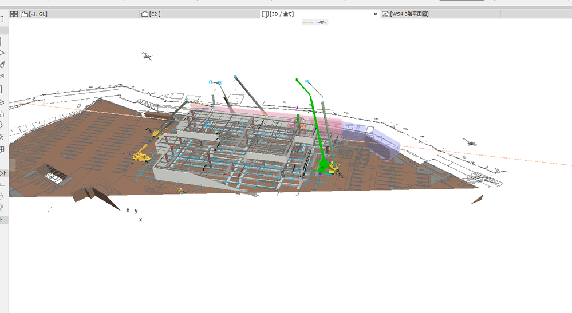Select the blue translucent box volume
This screenshot has width=572, height=313.
coord(381,144)
